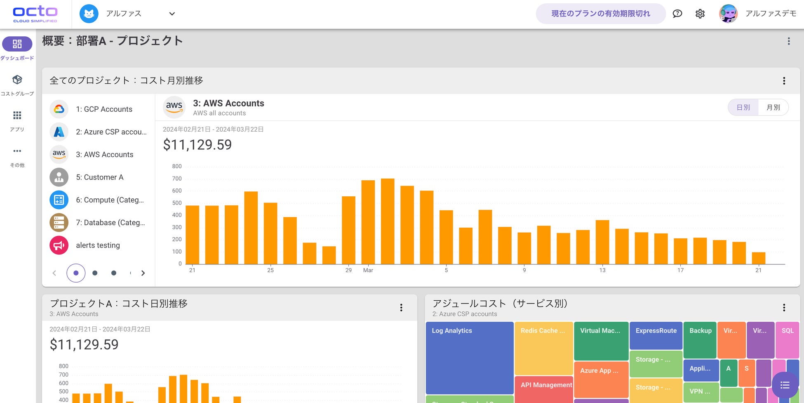Open options for cost monthly trend card
Screen dimensions: 804x403
[x=784, y=81]
